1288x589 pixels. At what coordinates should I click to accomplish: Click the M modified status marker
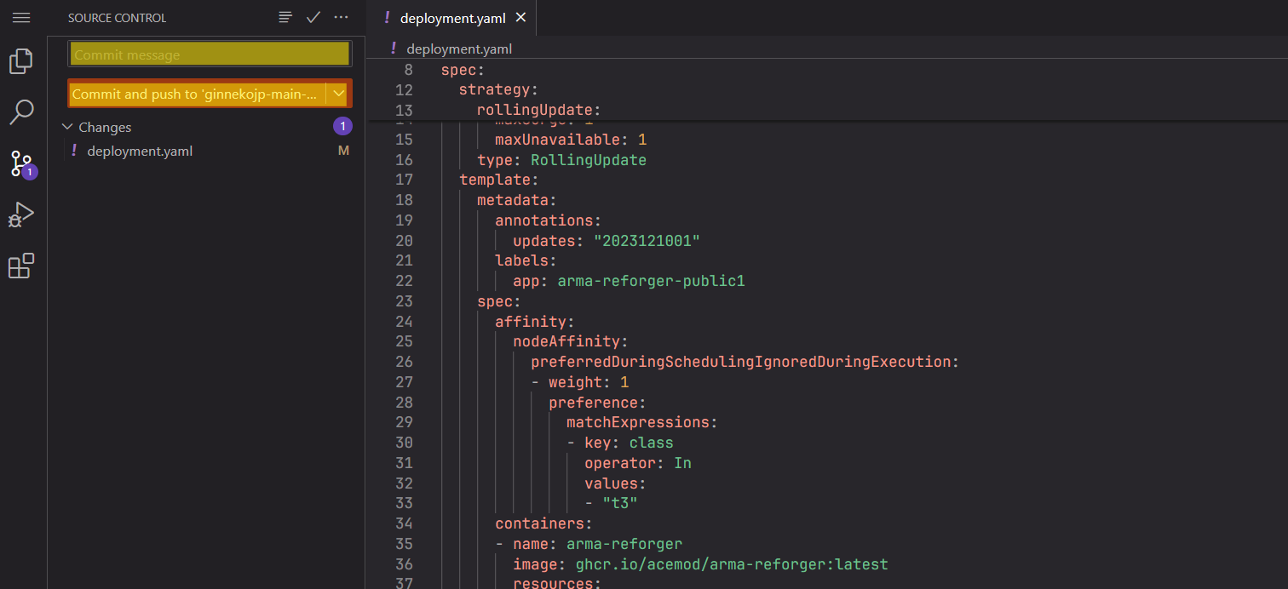tap(344, 151)
